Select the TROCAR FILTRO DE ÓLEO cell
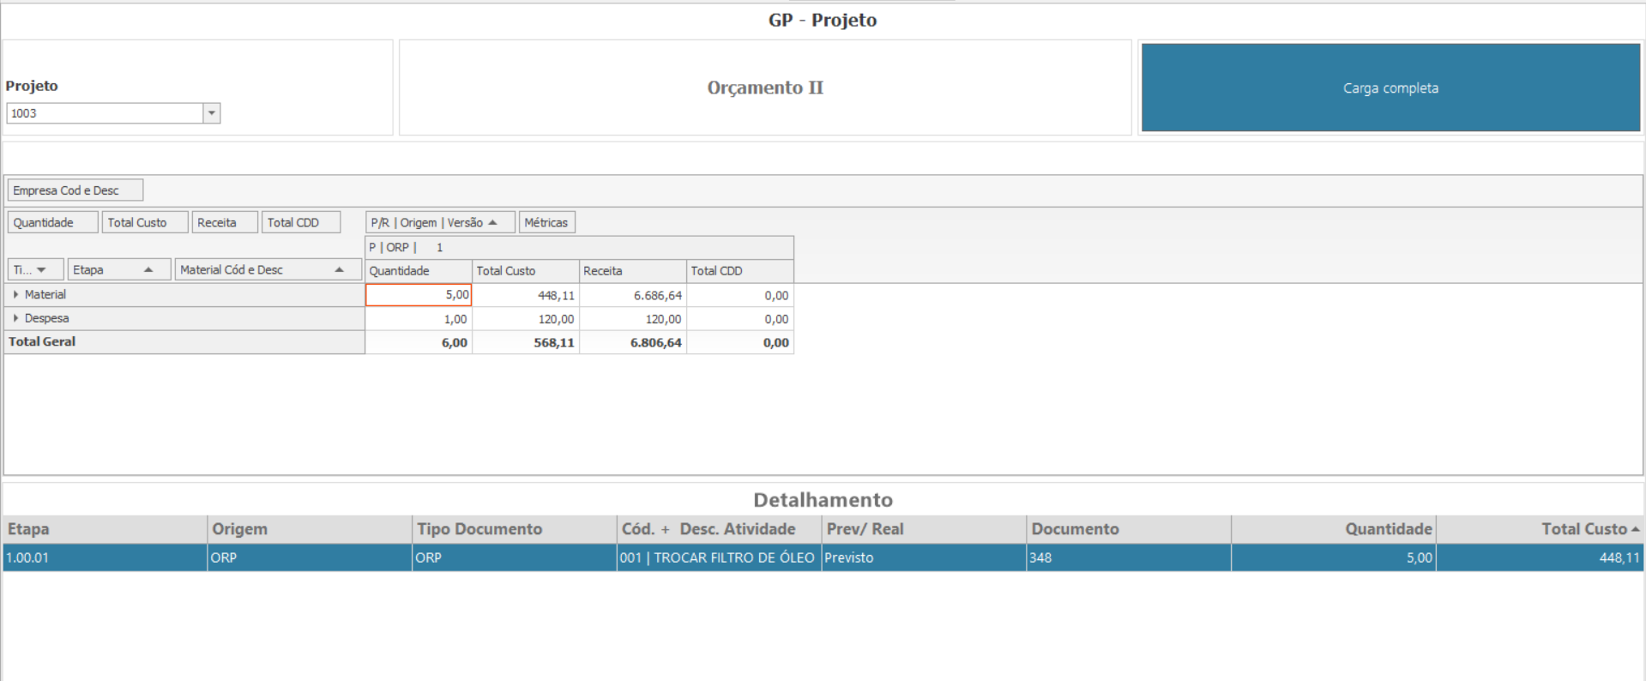The width and height of the screenshot is (1646, 681). click(x=719, y=557)
